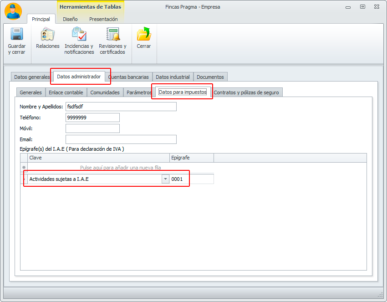Open the Datos generales tab
This screenshot has height=302, width=387.
pos(32,77)
